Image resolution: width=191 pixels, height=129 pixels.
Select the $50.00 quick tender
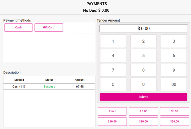174,122
